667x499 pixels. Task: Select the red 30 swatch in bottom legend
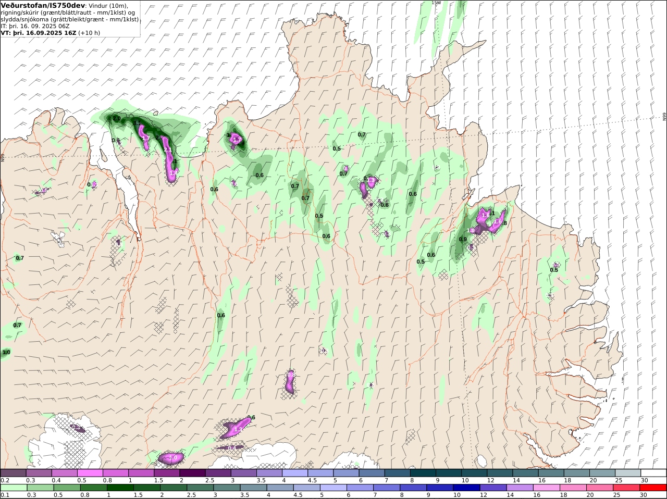653,488
